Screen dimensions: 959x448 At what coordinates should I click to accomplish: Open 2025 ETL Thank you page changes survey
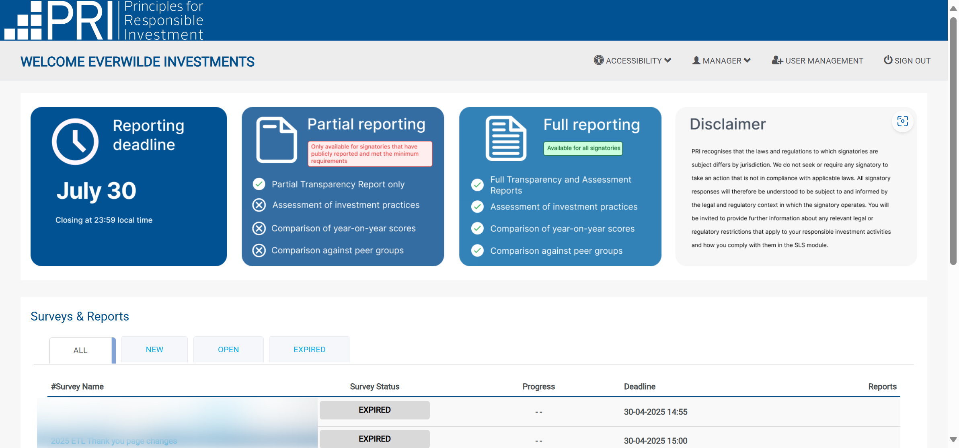(114, 441)
